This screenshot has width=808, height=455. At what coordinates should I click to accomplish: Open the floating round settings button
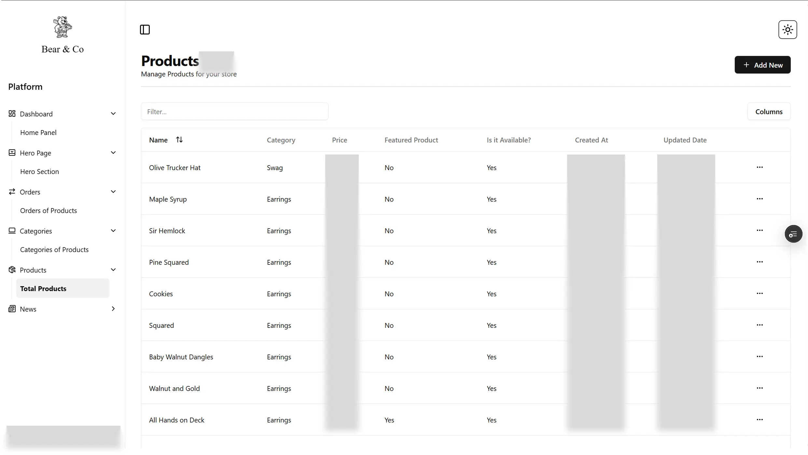tap(793, 234)
